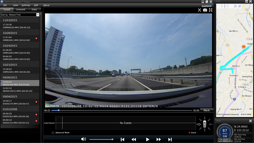Skip to next video
Image resolution: width=254 pixels, height=143 pixels.
170,139
